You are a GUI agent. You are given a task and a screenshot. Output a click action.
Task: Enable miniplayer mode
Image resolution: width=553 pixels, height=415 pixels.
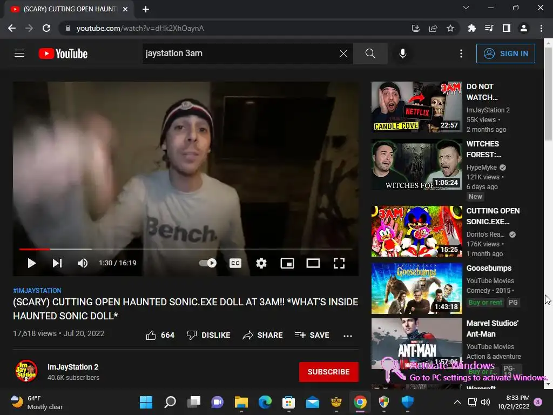click(287, 263)
